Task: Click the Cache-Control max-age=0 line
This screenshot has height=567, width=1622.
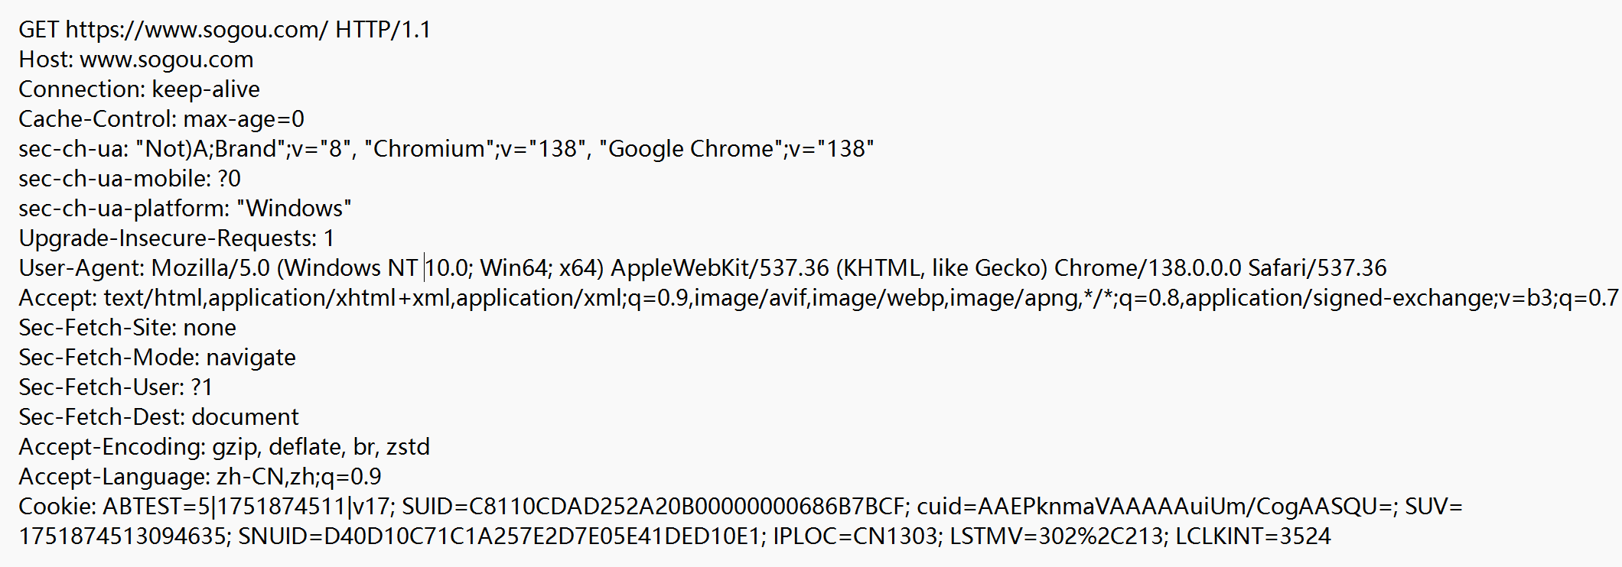Action: (161, 119)
